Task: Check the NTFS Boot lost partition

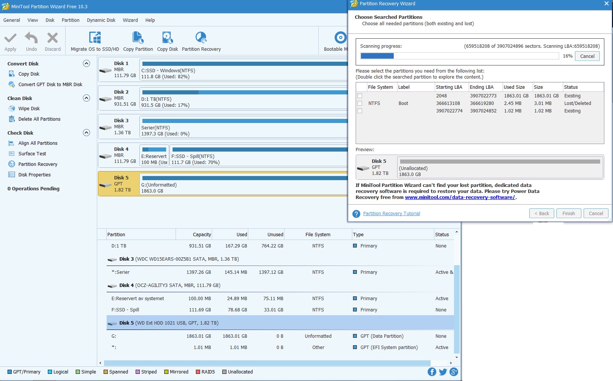Action: [359, 103]
